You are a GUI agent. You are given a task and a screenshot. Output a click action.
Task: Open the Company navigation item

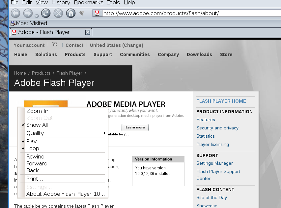click(168, 54)
